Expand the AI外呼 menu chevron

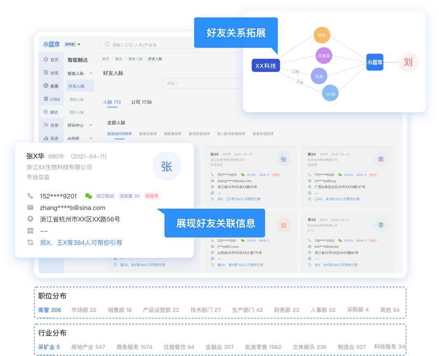click(x=91, y=138)
